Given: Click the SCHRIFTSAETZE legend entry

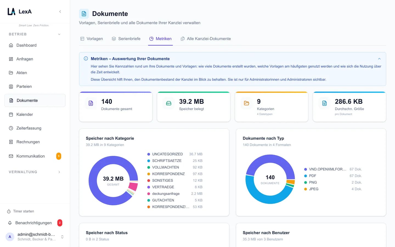Looking at the screenshot, I should click(175, 161).
